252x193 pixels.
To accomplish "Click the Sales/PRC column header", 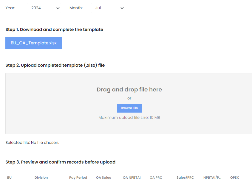I will [x=185, y=178].
